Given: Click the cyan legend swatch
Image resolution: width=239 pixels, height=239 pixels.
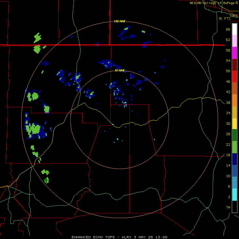Looking at the screenshot, I should coord(234,195).
